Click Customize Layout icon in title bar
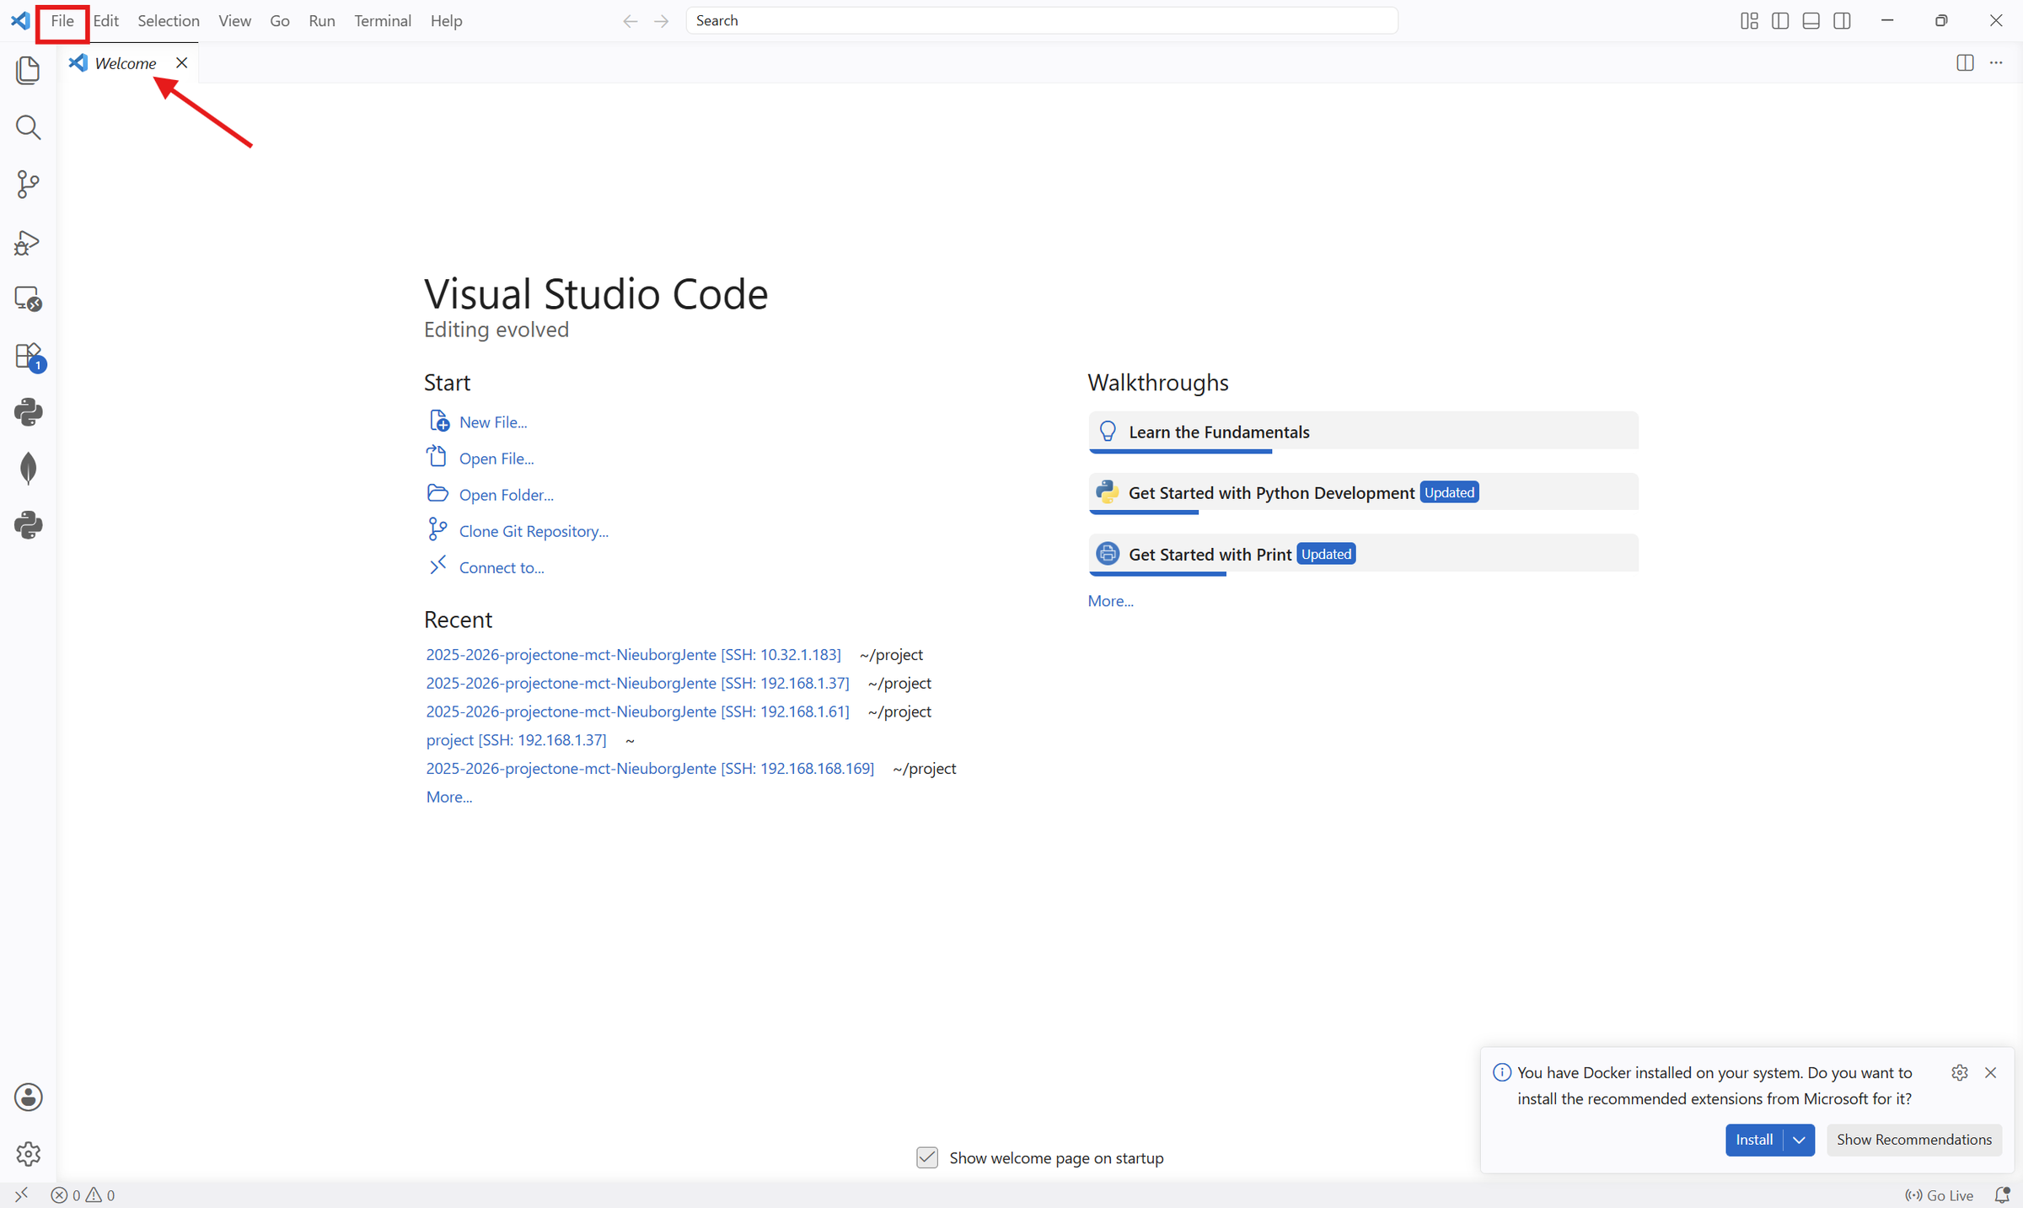 [x=1749, y=21]
